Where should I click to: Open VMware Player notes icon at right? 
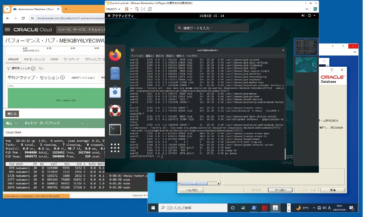pos(315,9)
